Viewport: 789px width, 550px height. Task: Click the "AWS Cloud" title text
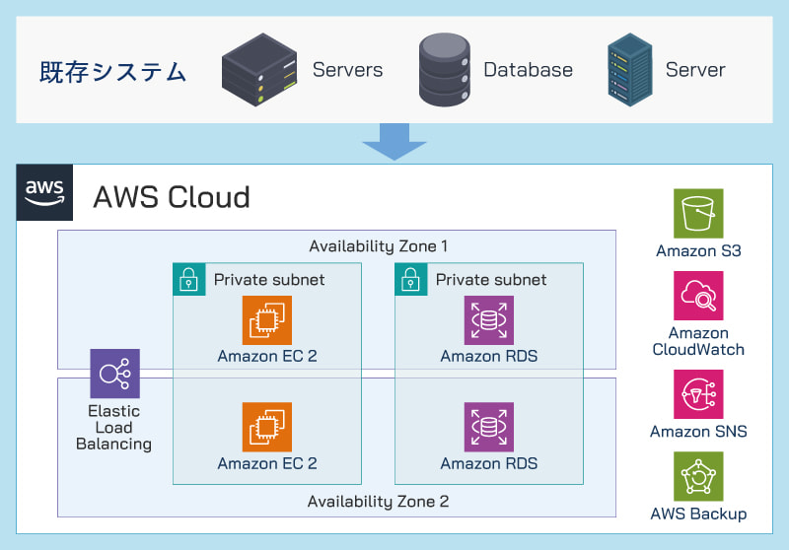(x=172, y=196)
